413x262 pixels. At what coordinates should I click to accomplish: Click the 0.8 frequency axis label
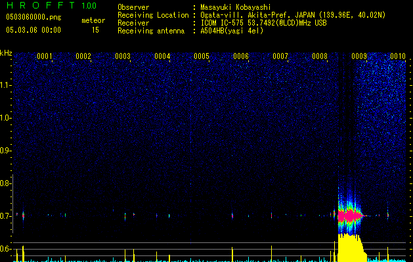tap(5, 183)
